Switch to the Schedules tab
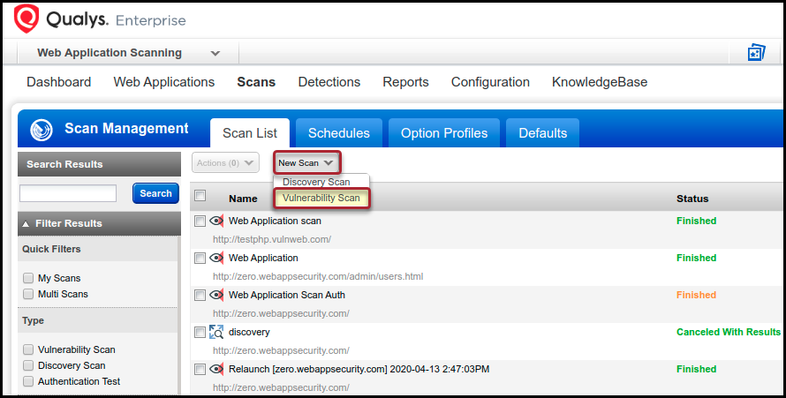 339,133
